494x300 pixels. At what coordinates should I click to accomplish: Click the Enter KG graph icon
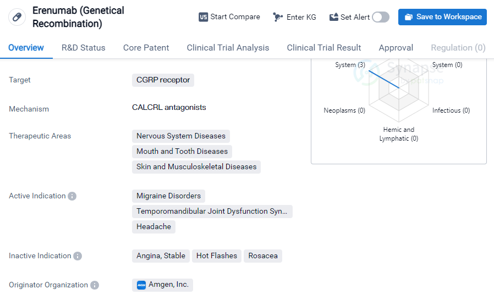coord(278,17)
